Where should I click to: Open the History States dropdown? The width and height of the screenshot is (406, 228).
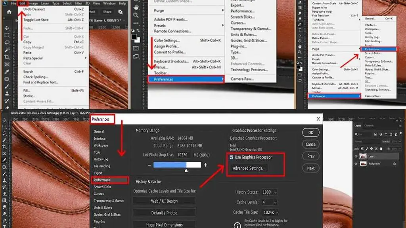275,192
